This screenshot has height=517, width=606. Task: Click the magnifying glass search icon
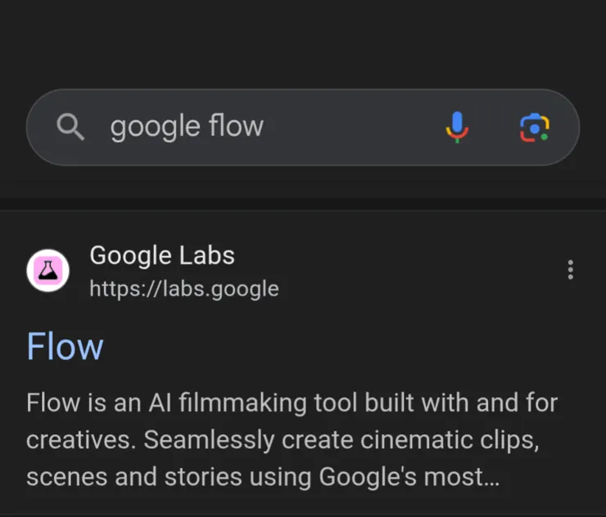(x=70, y=127)
